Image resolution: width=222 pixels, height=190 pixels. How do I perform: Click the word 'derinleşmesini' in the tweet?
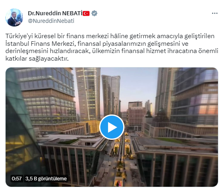click(x=27, y=51)
